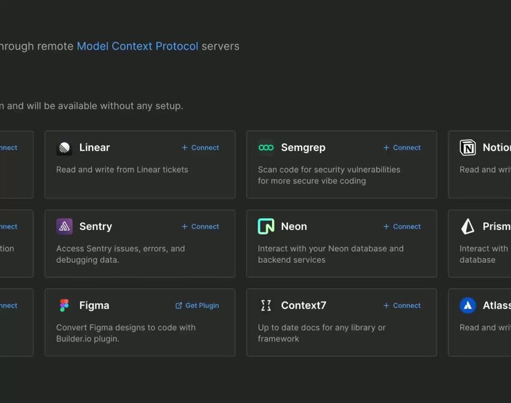Select the Semgrep card description text

(329, 175)
